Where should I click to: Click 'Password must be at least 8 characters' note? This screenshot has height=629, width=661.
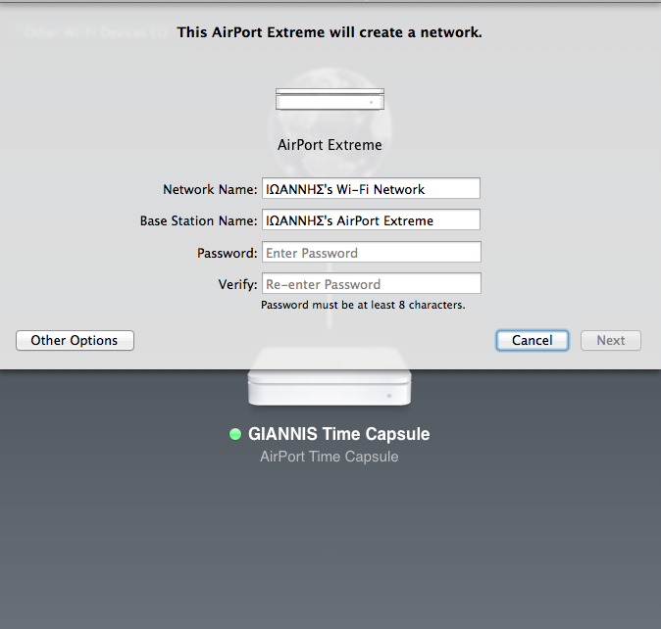pyautogui.click(x=363, y=305)
